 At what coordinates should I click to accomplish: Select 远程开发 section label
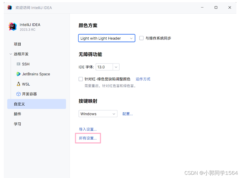click(x=21, y=54)
